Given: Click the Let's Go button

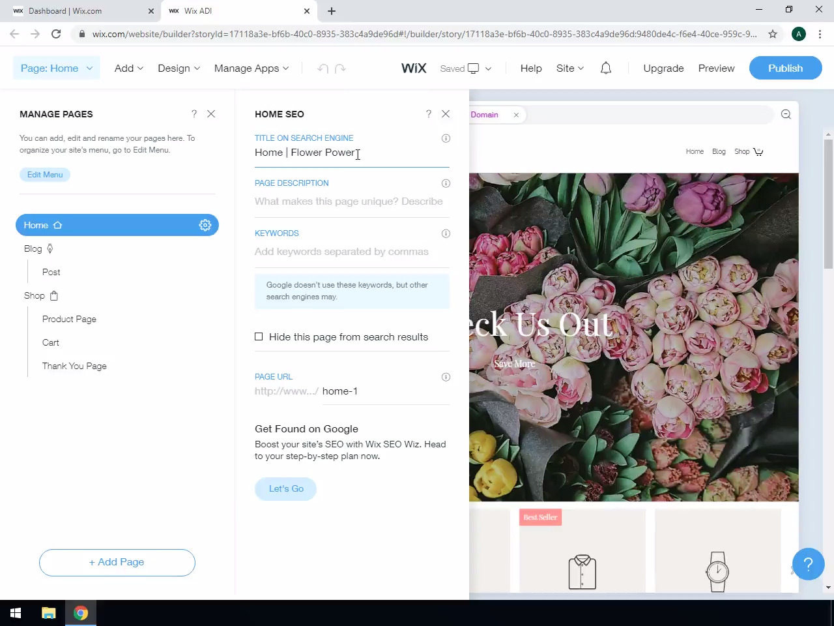Looking at the screenshot, I should tap(286, 489).
